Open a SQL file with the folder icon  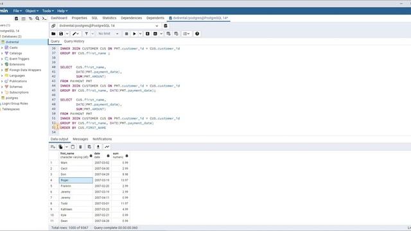pos(53,34)
